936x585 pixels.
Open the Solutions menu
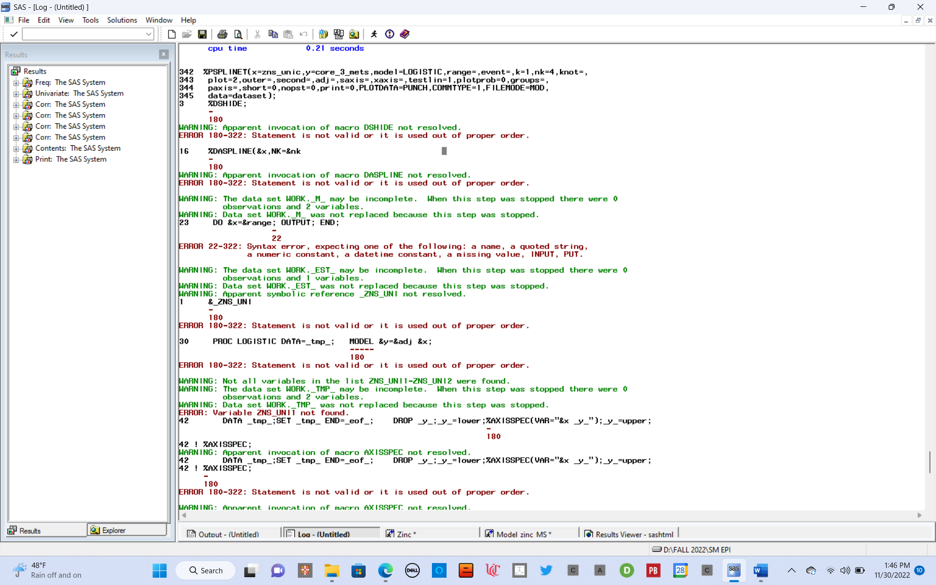click(x=122, y=20)
